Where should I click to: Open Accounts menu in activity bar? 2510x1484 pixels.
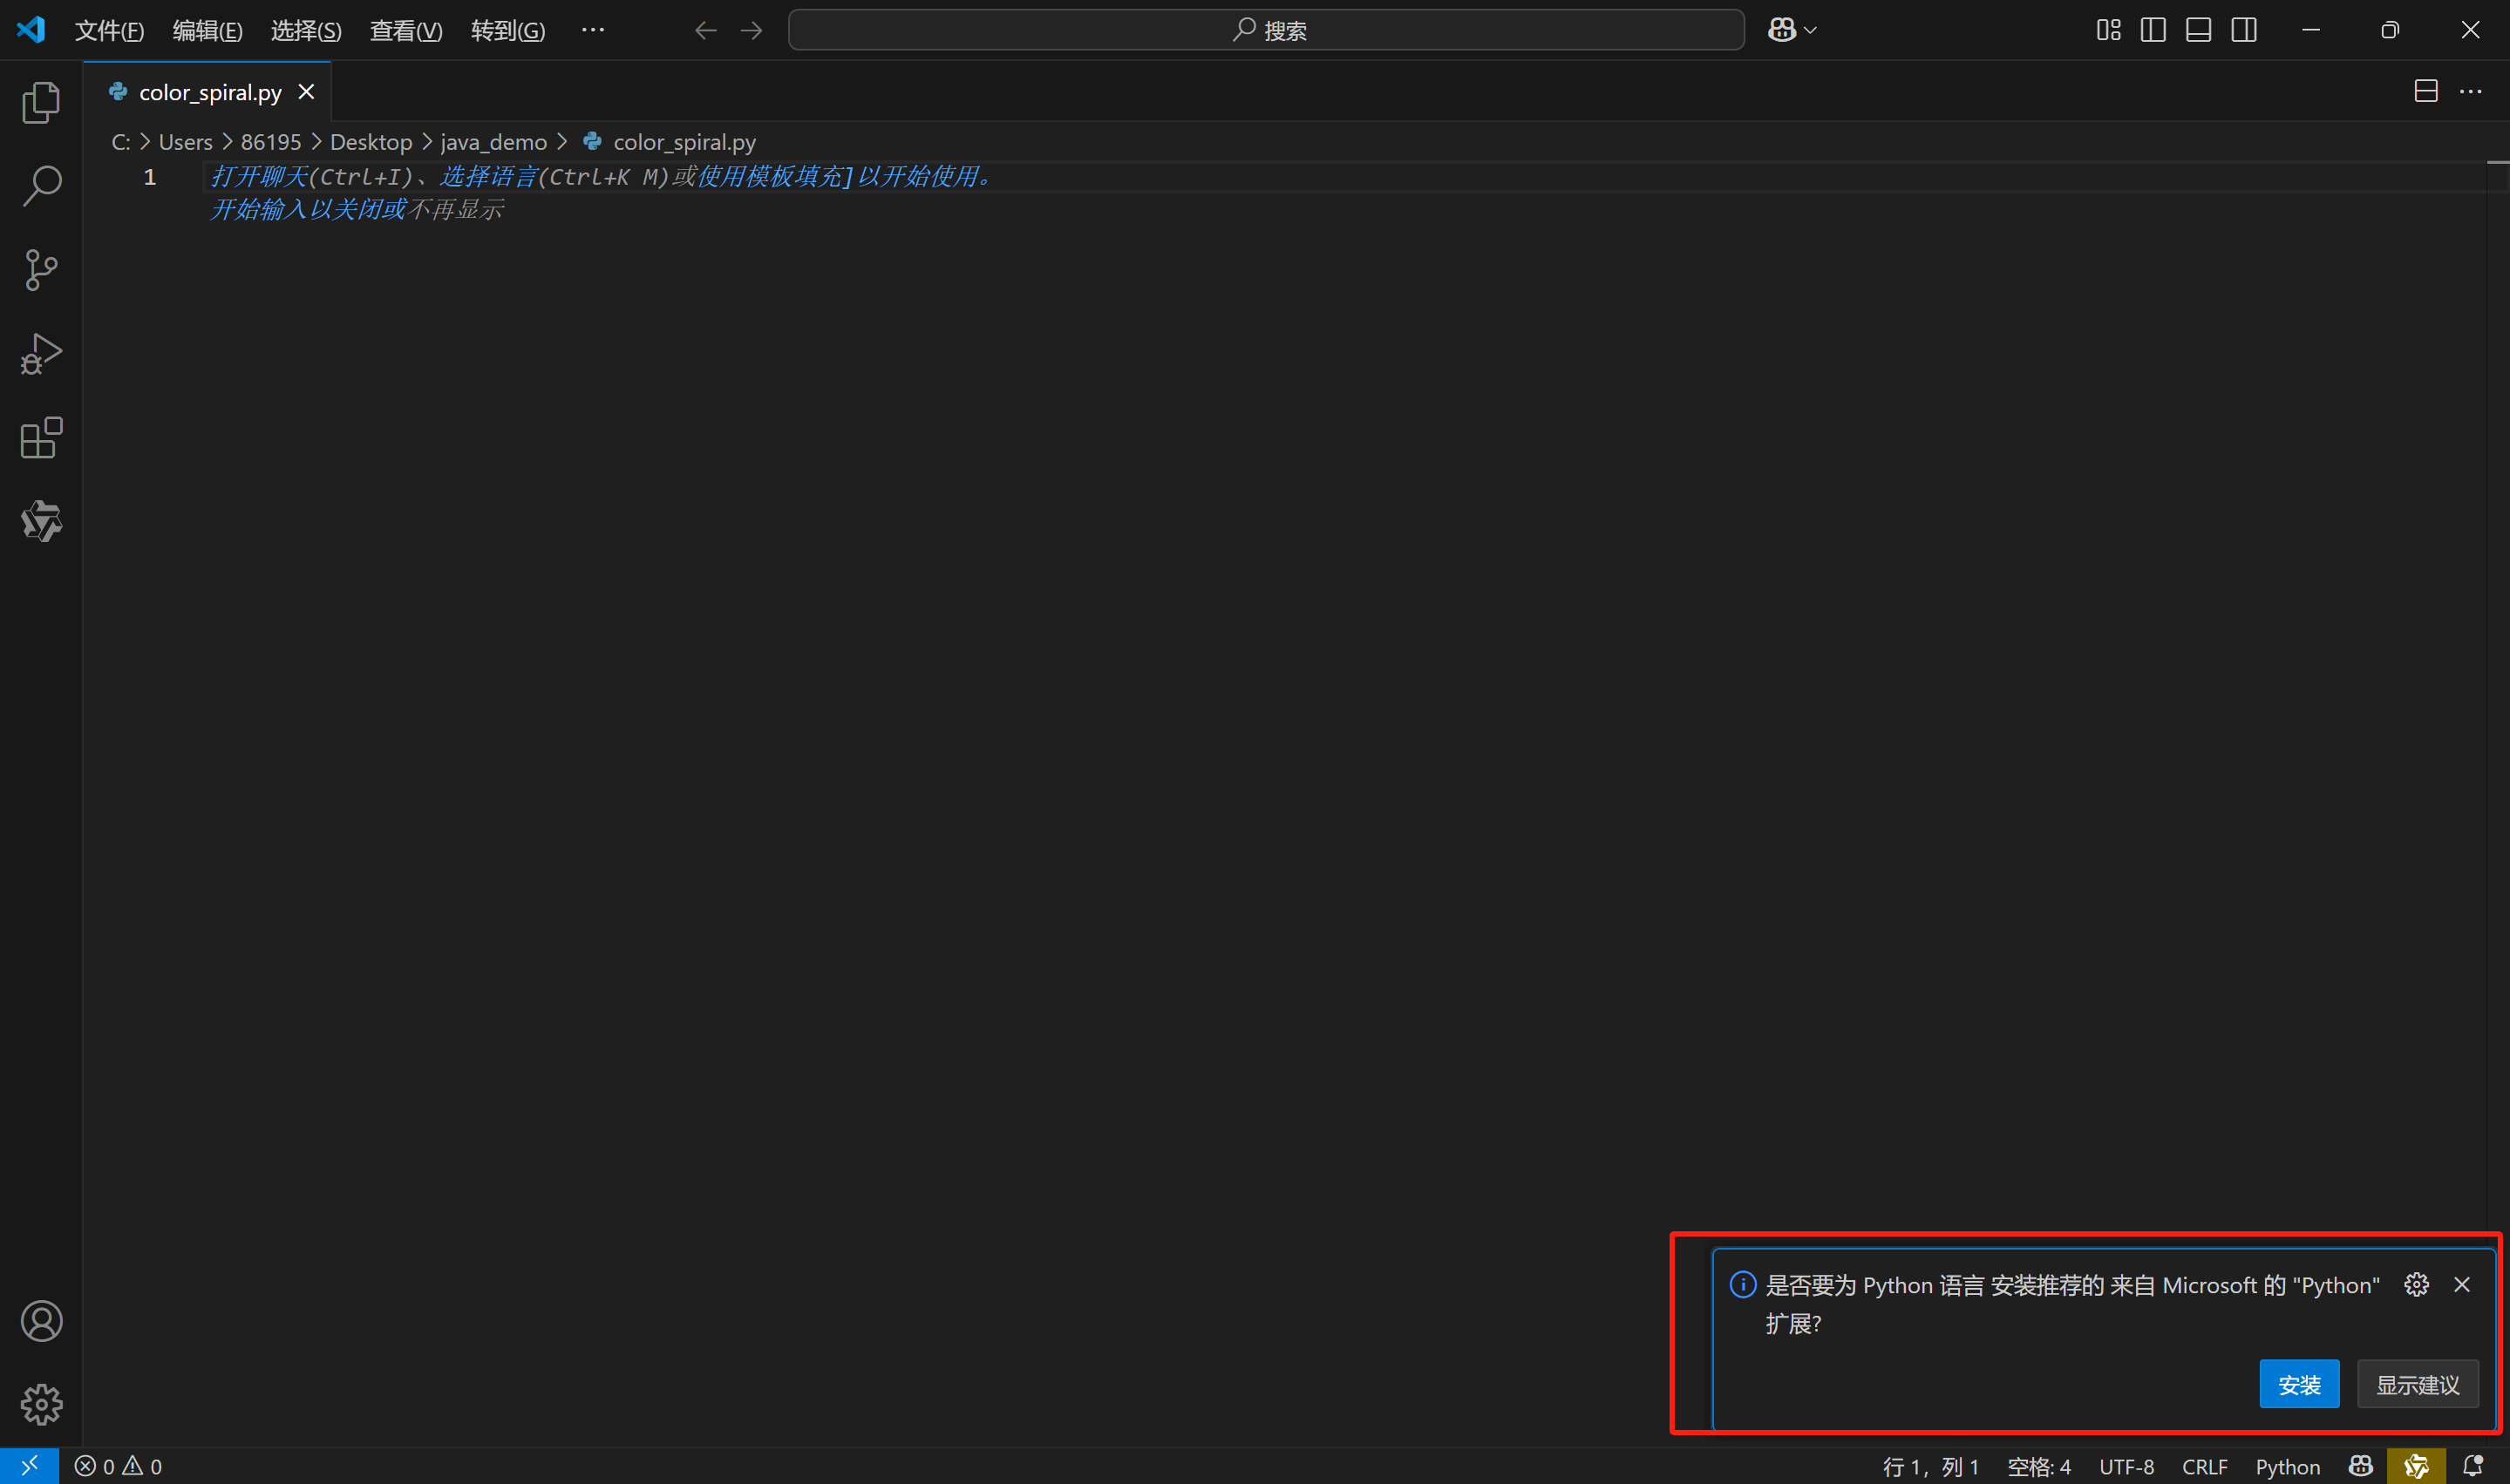[41, 1321]
